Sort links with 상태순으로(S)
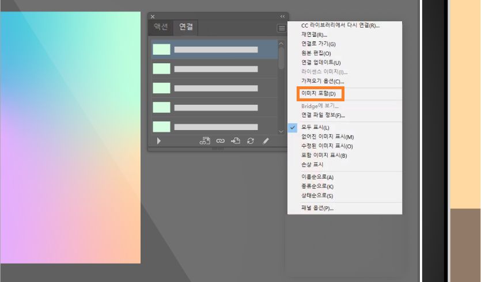This screenshot has width=481, height=282. (317, 196)
